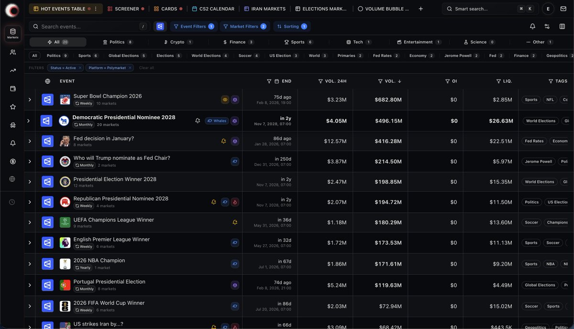Click Clear all filters link
This screenshot has height=329, width=574.
(146, 68)
